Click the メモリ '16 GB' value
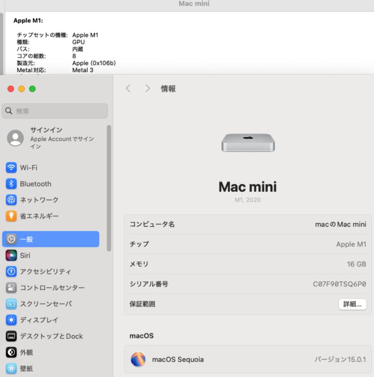 [357, 264]
